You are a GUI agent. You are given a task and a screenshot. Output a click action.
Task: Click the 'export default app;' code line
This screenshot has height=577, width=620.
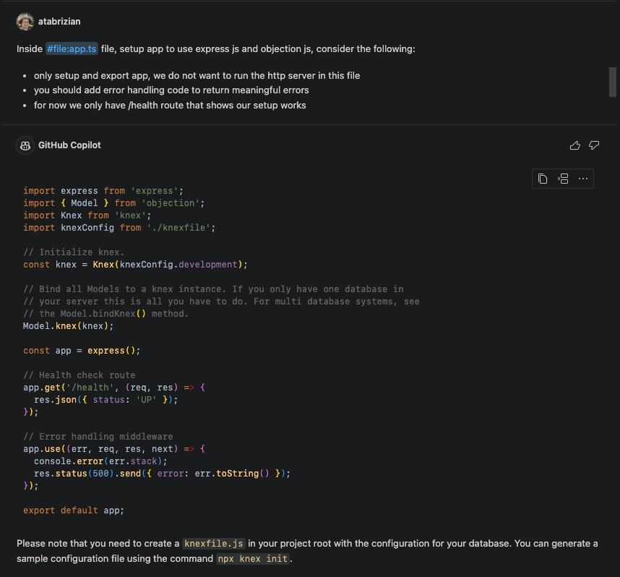(74, 510)
